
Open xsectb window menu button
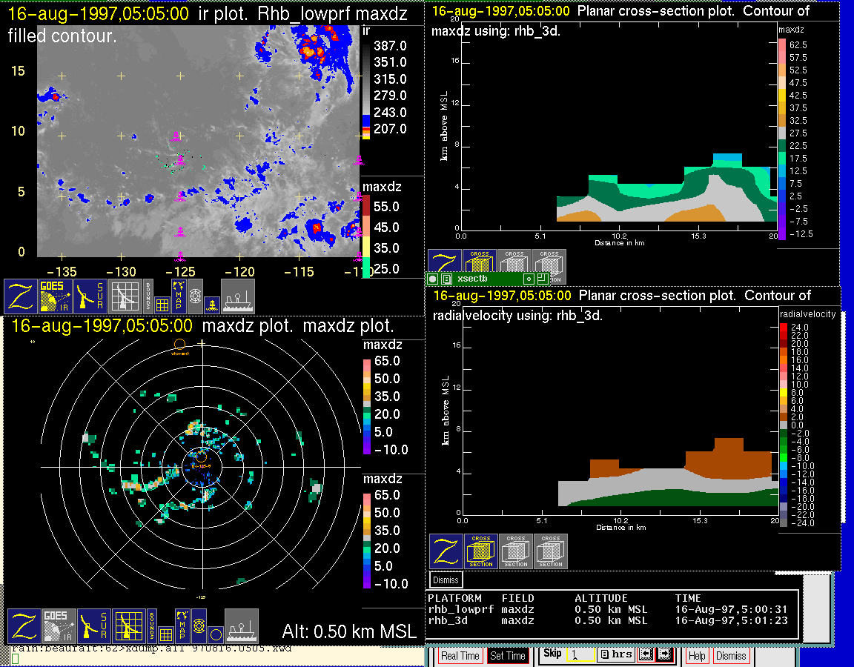(432, 279)
